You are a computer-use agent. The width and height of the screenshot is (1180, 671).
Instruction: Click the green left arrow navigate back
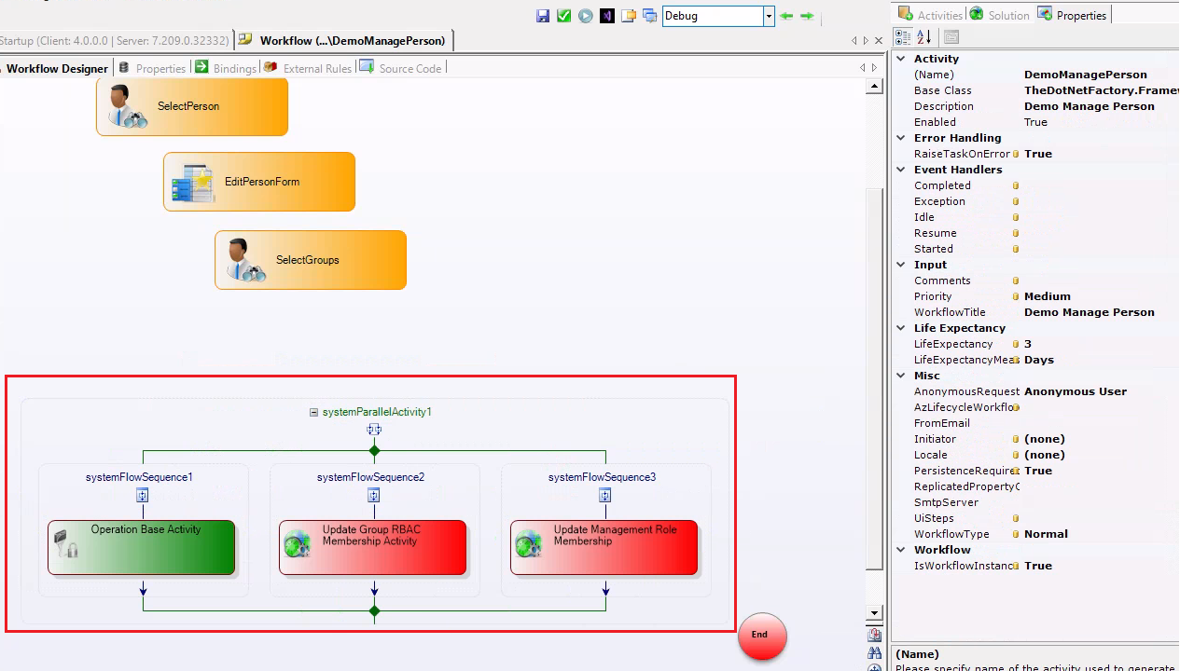[786, 16]
